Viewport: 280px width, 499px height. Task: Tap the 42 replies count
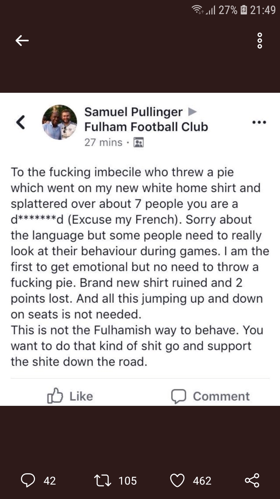(x=49, y=481)
